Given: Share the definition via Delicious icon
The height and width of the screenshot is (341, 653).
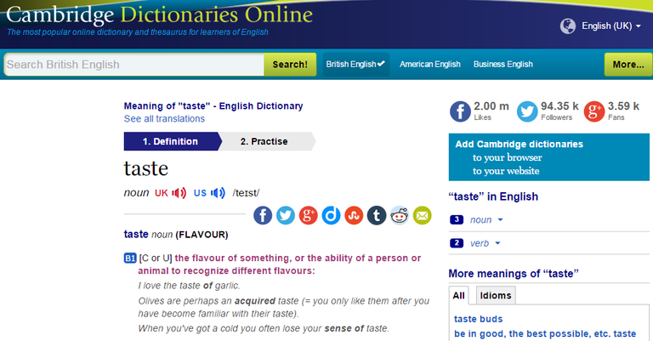Looking at the screenshot, I should [x=331, y=215].
